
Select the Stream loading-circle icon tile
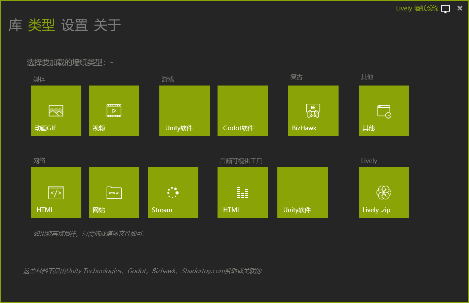[173, 193]
